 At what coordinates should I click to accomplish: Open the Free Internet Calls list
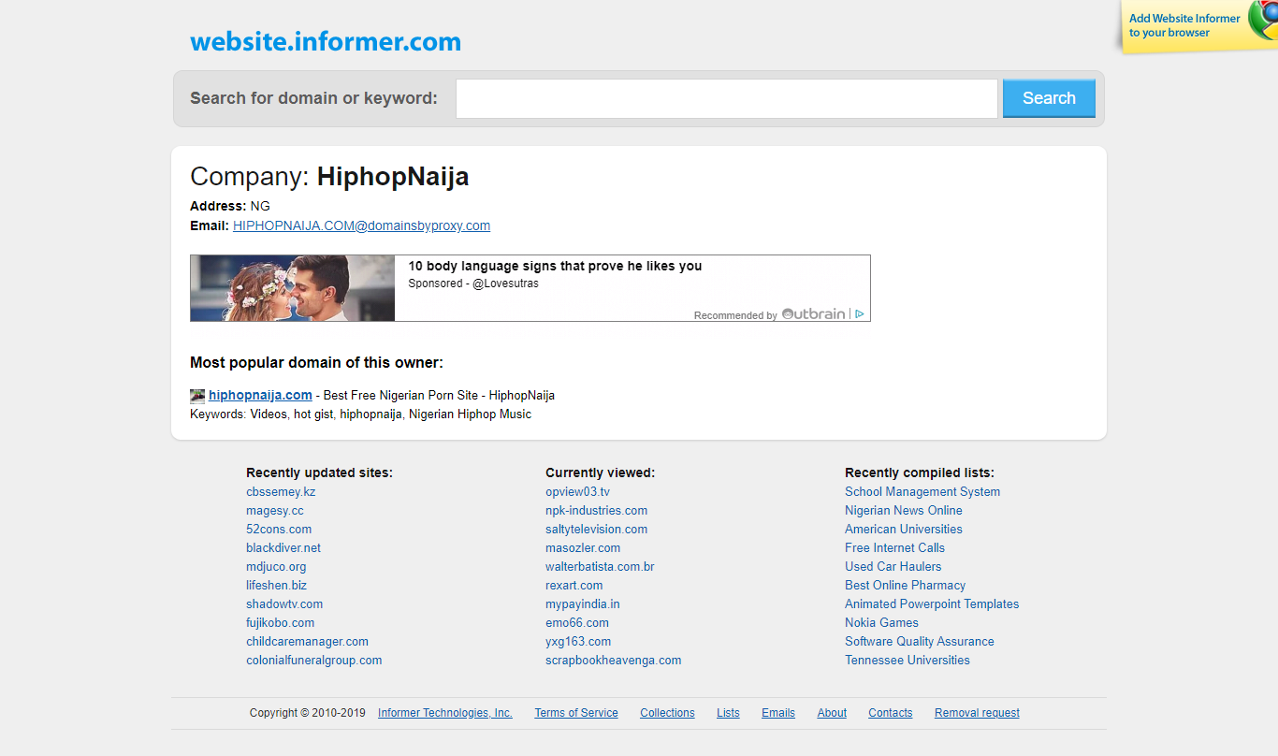click(x=894, y=547)
